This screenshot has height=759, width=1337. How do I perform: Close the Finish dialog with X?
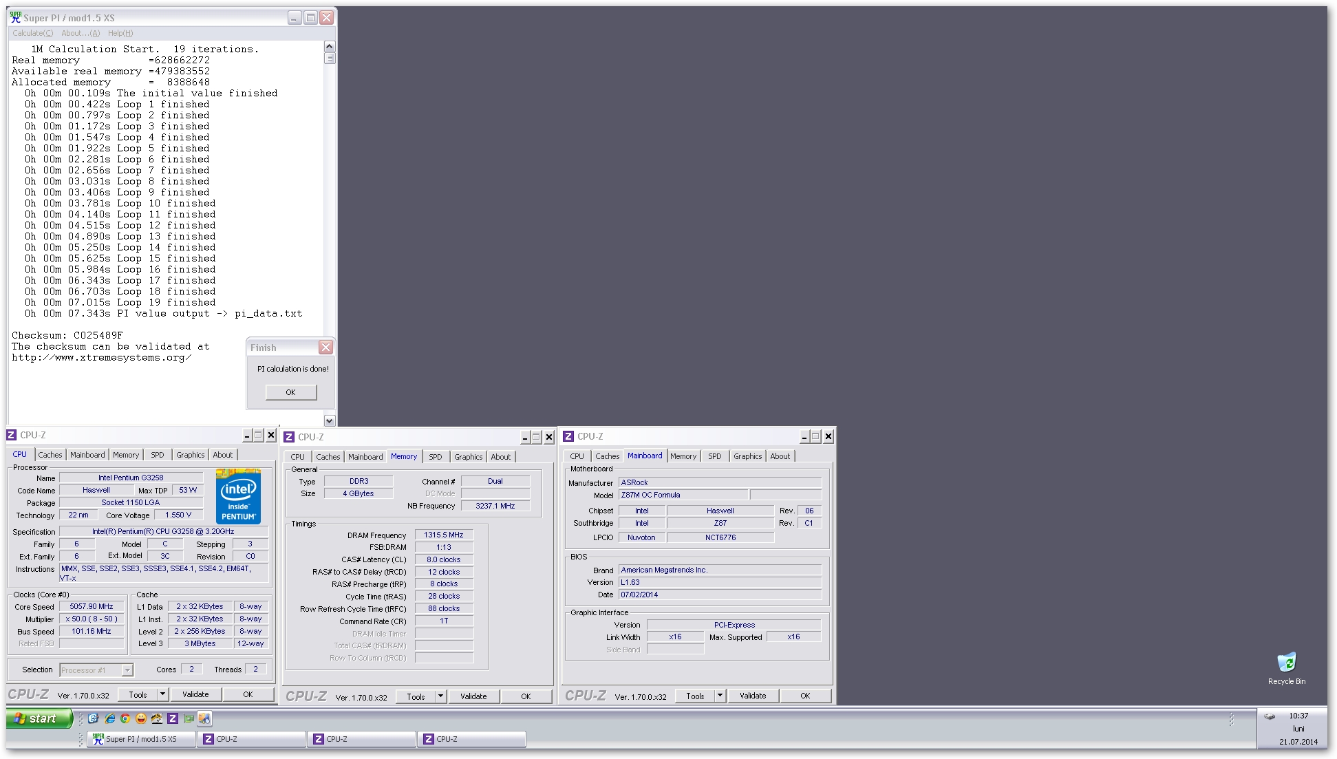326,348
